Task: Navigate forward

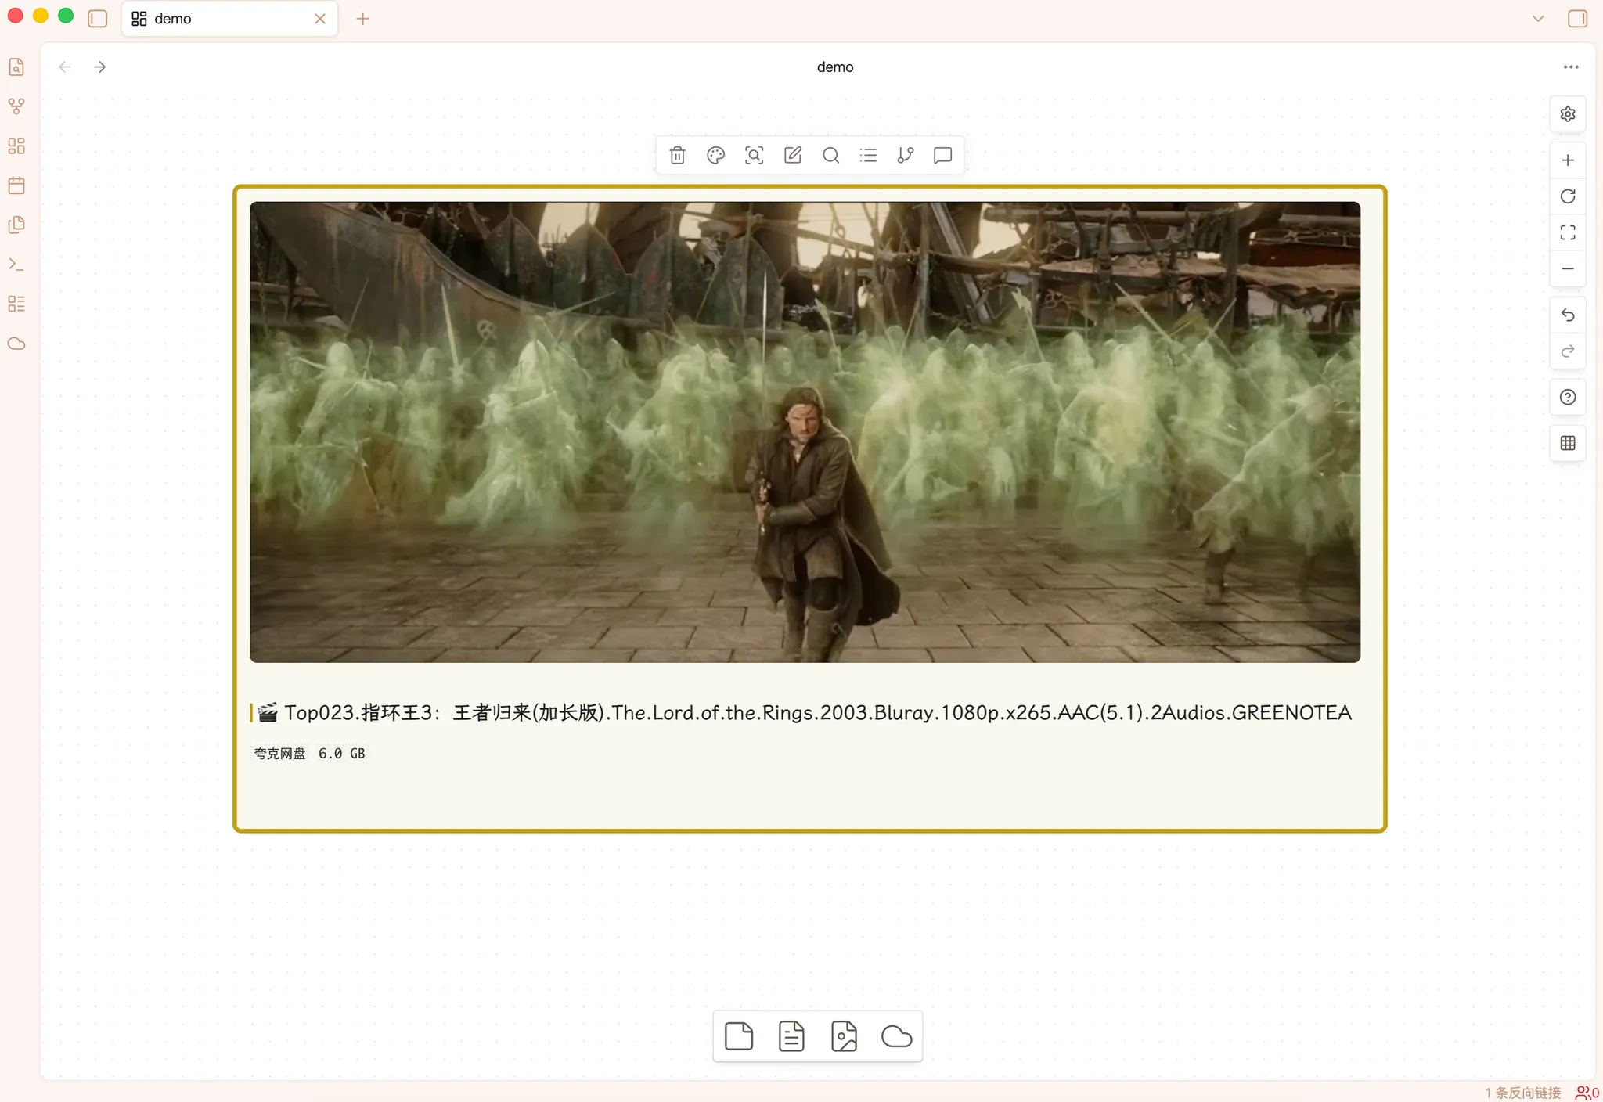Action: point(99,67)
